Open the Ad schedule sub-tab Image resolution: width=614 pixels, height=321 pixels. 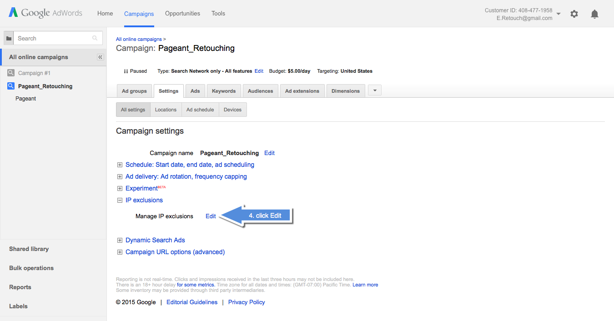coord(200,110)
